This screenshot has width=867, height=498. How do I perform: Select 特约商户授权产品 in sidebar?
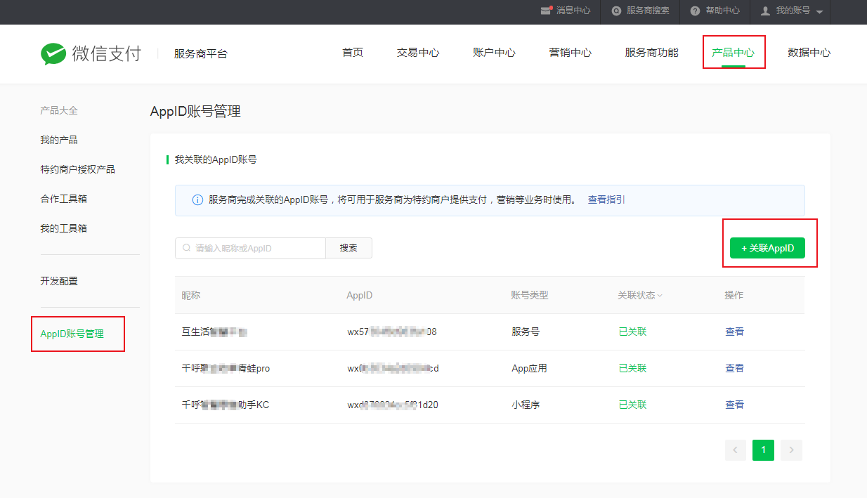77,169
